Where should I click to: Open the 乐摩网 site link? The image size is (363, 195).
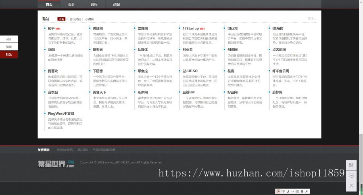point(143,92)
